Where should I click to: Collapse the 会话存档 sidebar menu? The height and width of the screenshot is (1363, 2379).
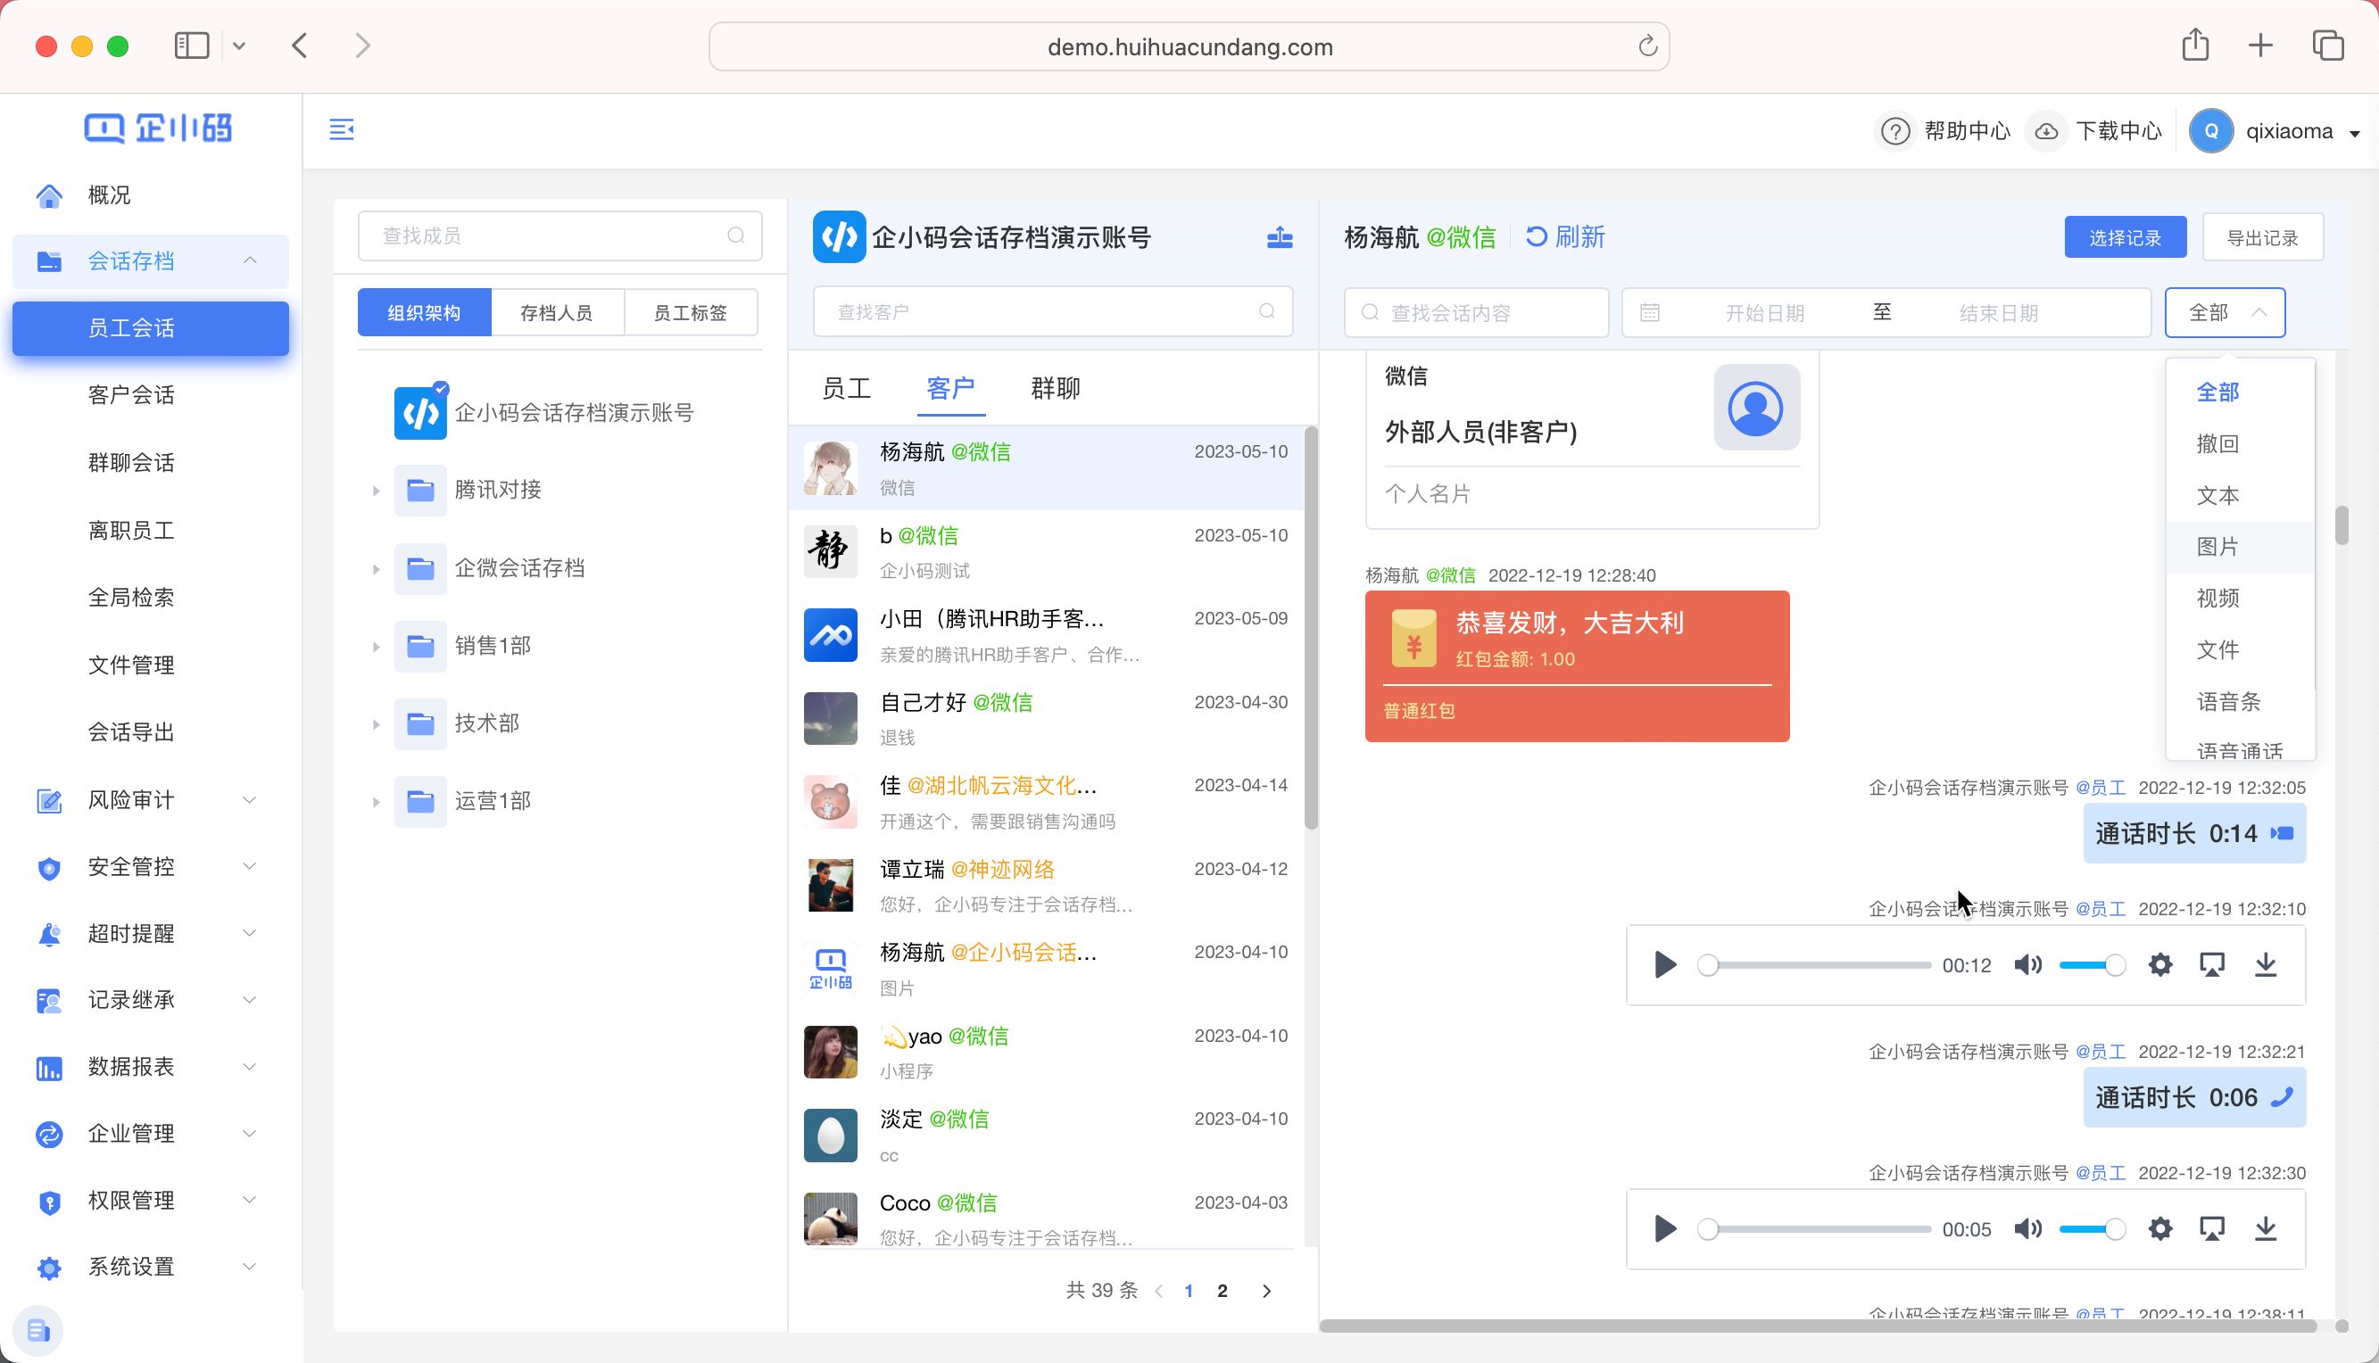pos(249,261)
